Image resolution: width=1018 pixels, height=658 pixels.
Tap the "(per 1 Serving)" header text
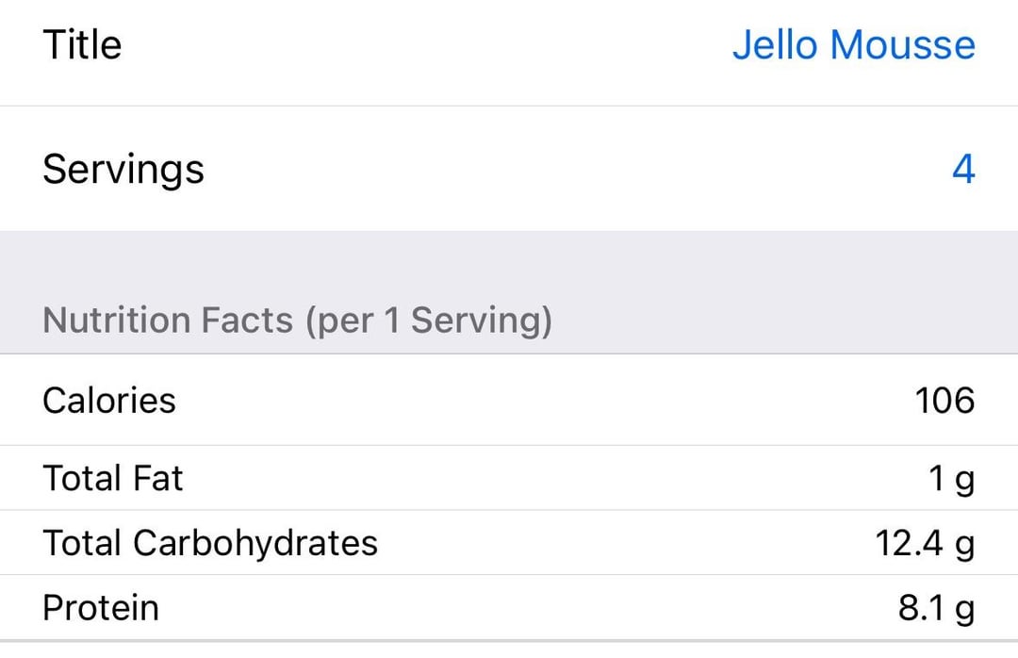[428, 321]
